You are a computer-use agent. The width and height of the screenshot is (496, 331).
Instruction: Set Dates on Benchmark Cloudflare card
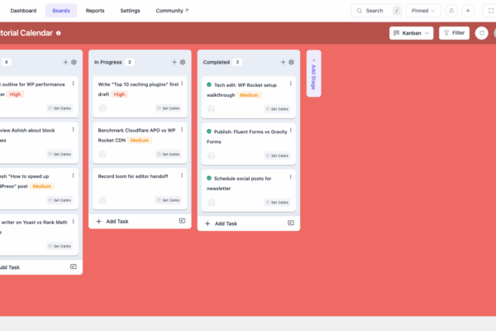(x=169, y=154)
